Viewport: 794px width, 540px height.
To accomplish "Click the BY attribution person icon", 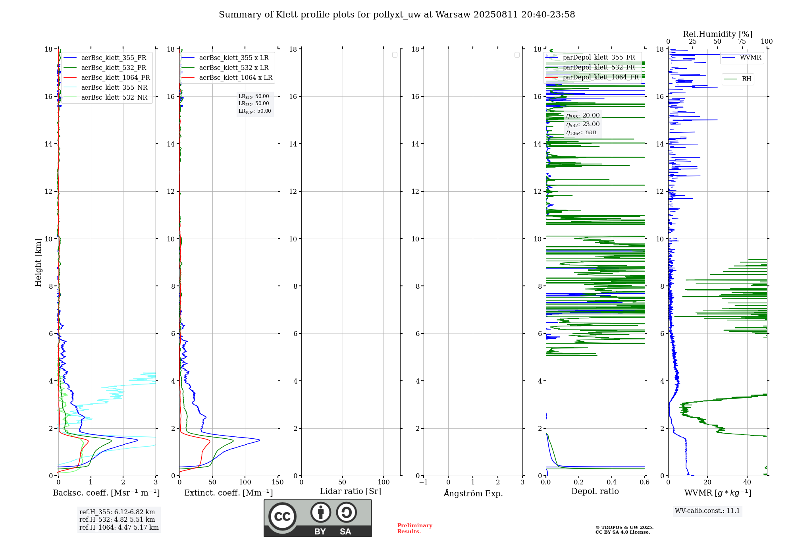I will pyautogui.click(x=320, y=512).
